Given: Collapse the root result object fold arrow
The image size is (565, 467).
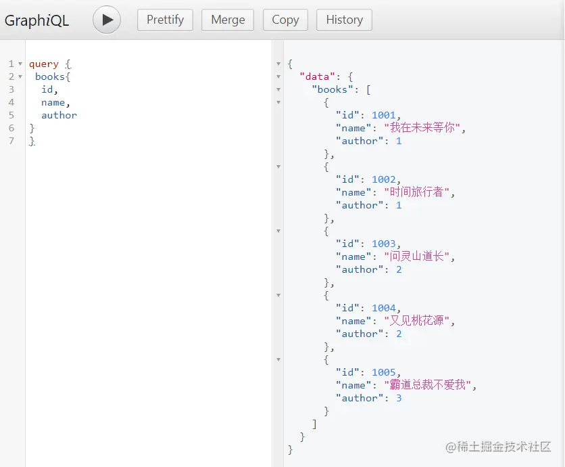Looking at the screenshot, I should pyautogui.click(x=278, y=64).
